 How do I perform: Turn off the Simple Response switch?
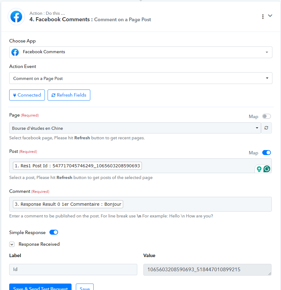coord(54,232)
